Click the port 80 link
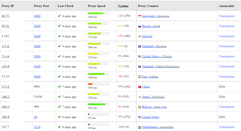The image size is (241, 131). (35, 117)
